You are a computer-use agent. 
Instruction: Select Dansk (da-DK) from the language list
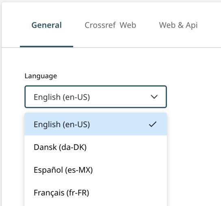point(96,147)
